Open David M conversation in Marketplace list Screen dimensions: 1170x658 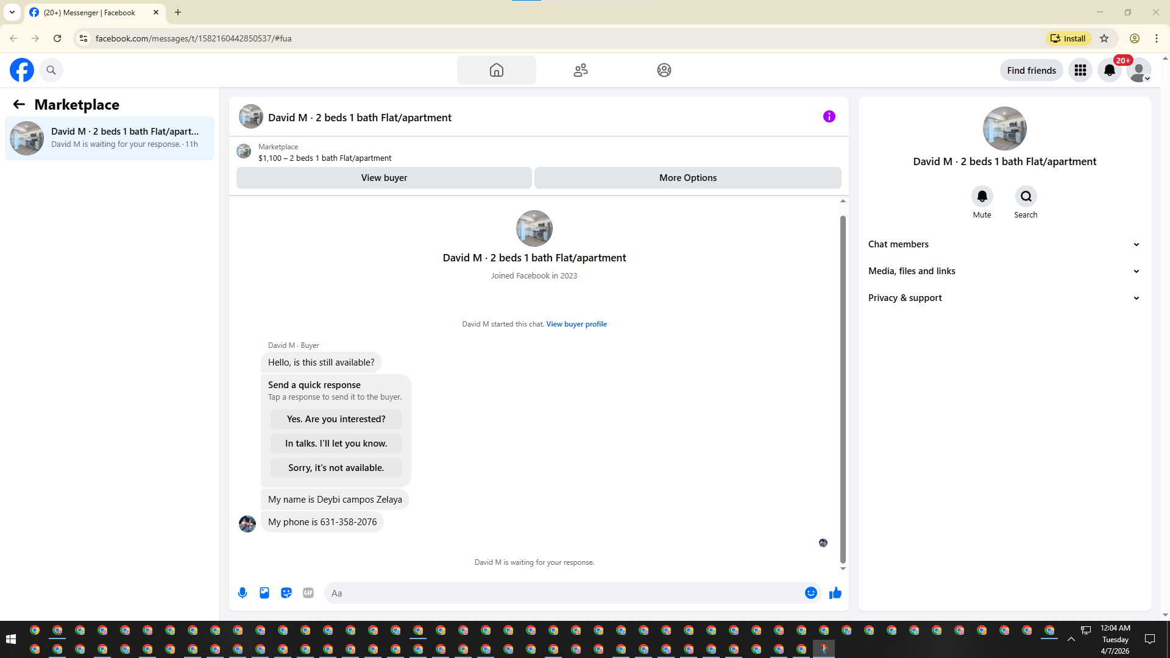[x=110, y=138]
